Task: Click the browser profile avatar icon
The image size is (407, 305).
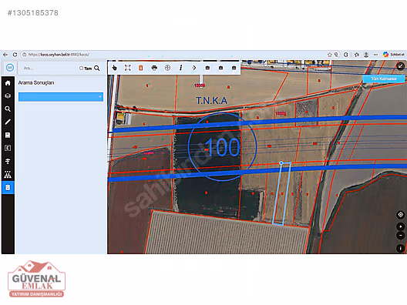Action: 366,55
